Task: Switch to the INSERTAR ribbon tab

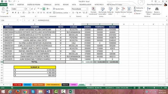Action: [x=20, y=5]
